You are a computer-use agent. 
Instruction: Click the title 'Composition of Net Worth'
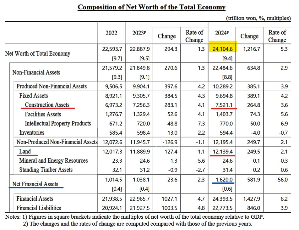point(151,7)
